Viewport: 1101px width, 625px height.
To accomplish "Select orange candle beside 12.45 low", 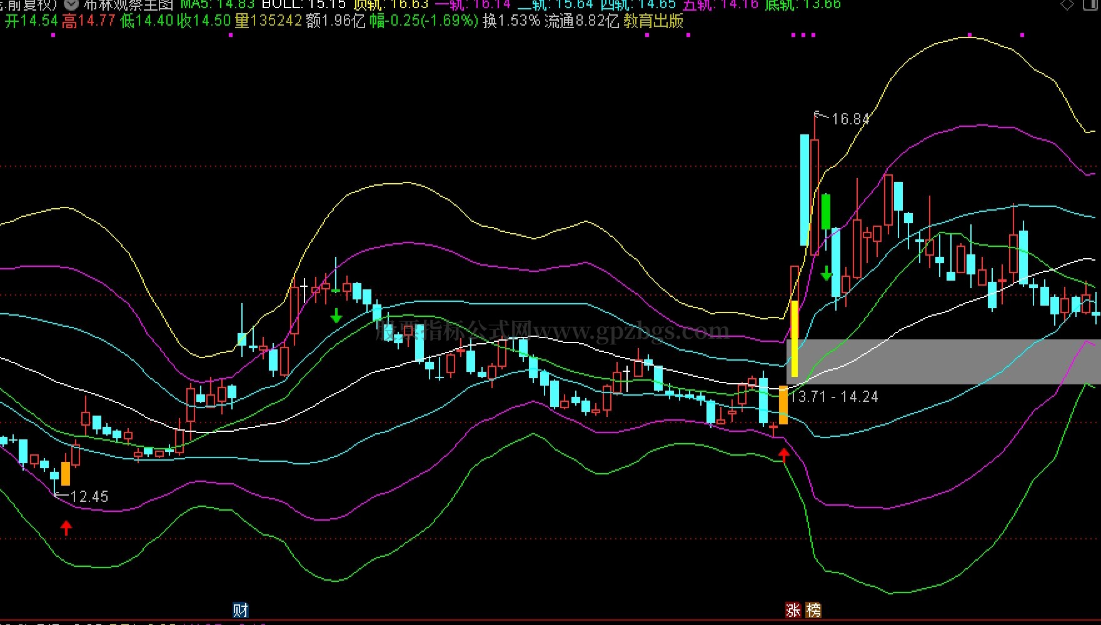I will 66,473.
